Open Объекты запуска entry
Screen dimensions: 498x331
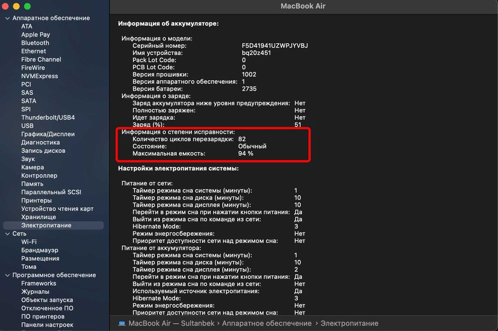click(47, 300)
